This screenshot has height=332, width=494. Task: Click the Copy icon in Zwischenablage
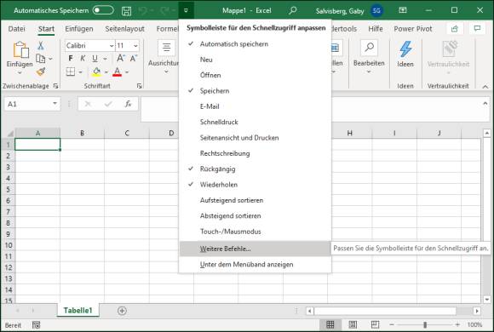pyautogui.click(x=40, y=59)
